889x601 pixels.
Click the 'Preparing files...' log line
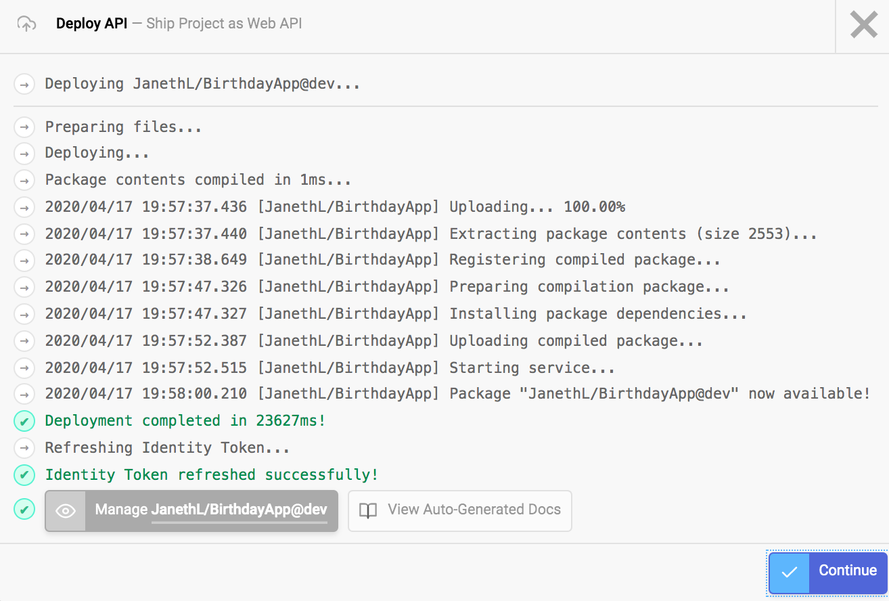[123, 127]
